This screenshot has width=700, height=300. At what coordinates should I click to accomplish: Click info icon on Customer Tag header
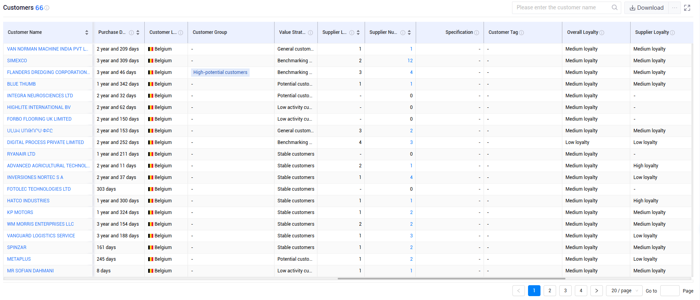point(521,33)
